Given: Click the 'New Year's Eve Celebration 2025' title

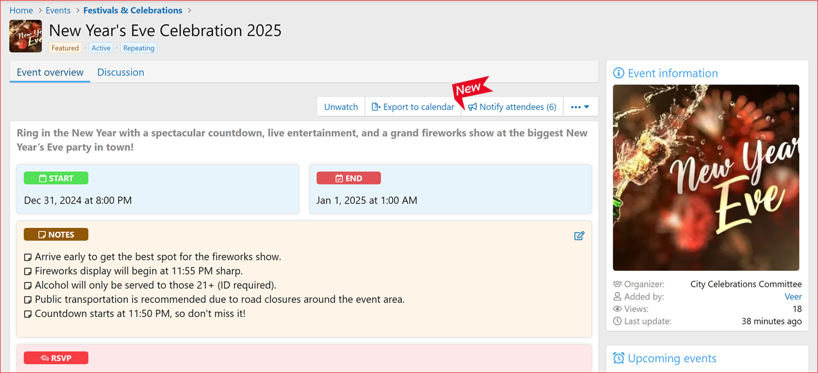Looking at the screenshot, I should (x=165, y=30).
